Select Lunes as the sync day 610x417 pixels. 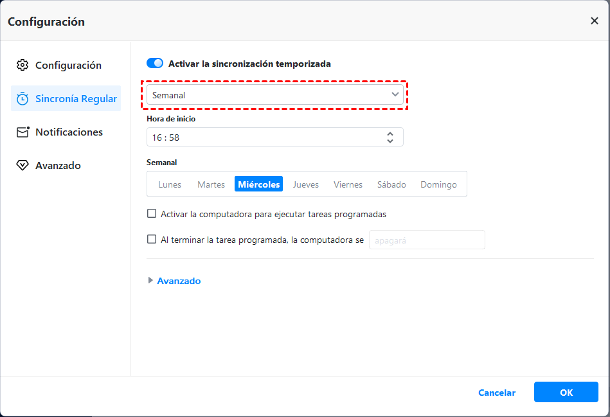click(170, 184)
